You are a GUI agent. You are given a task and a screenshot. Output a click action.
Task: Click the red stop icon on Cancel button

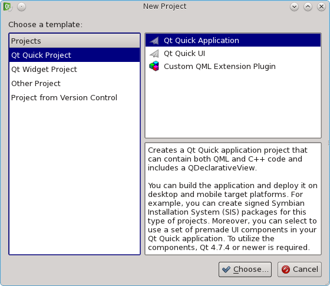click(x=286, y=269)
